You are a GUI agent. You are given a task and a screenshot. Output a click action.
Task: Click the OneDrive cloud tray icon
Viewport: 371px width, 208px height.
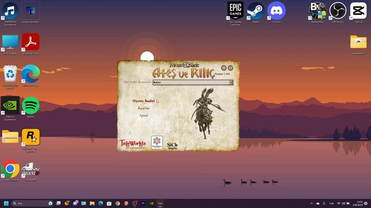[x=318, y=203]
